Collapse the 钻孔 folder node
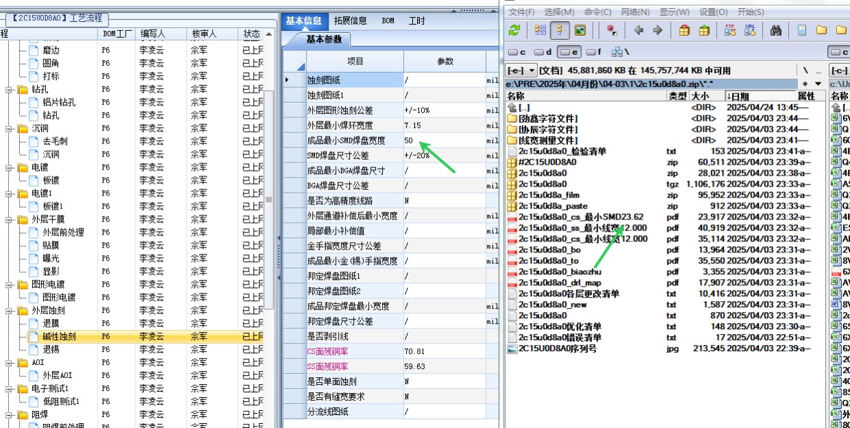Viewport: 850px width, 428px height. point(9,90)
